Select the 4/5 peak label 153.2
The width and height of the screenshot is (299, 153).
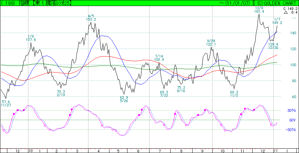91,19
